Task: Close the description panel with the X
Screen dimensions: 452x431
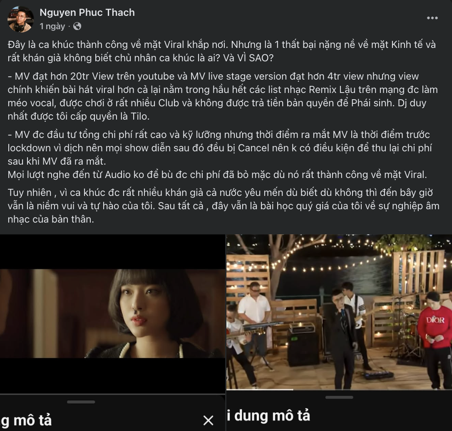Action: [208, 420]
